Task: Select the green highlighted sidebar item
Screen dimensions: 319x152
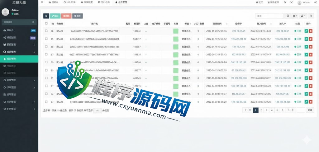Action: [19, 59]
